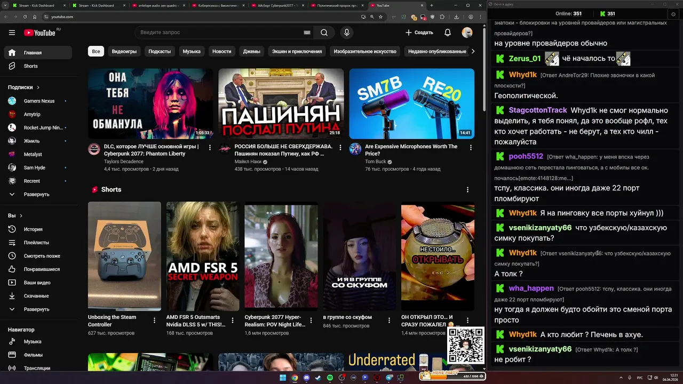Open options for AMD FSR 5 short
Viewport: 683px width, 384px height.
click(233, 321)
